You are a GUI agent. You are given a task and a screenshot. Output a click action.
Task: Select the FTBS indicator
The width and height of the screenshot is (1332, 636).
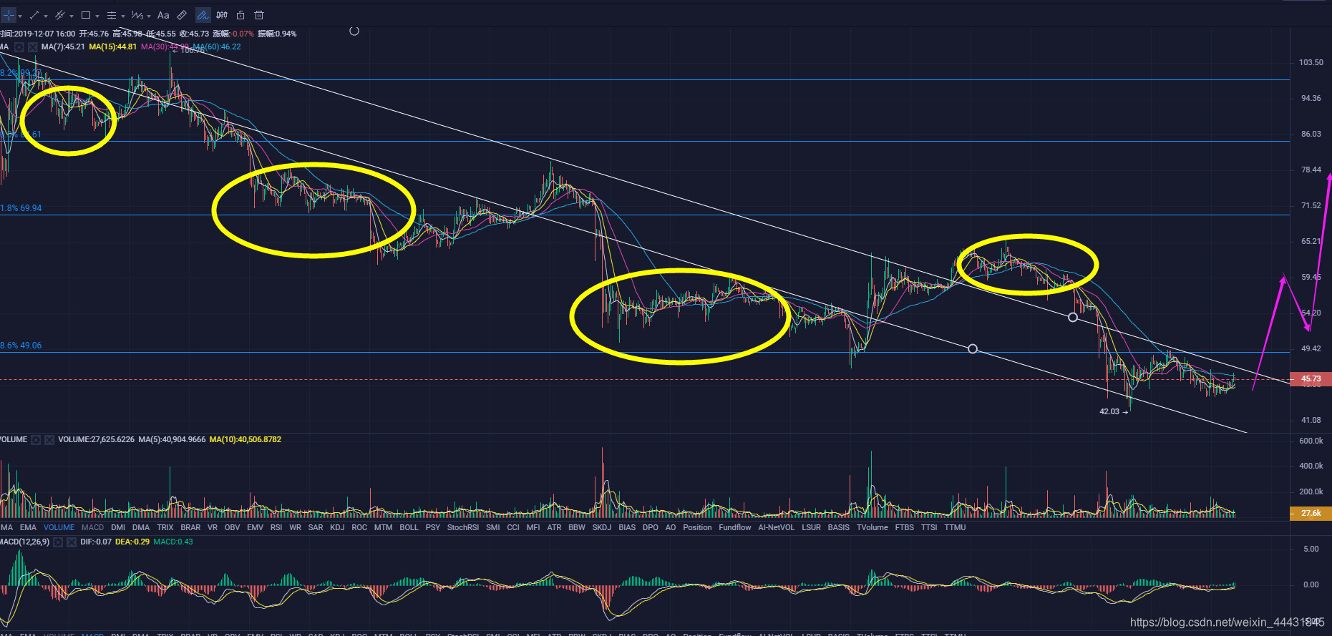point(904,527)
